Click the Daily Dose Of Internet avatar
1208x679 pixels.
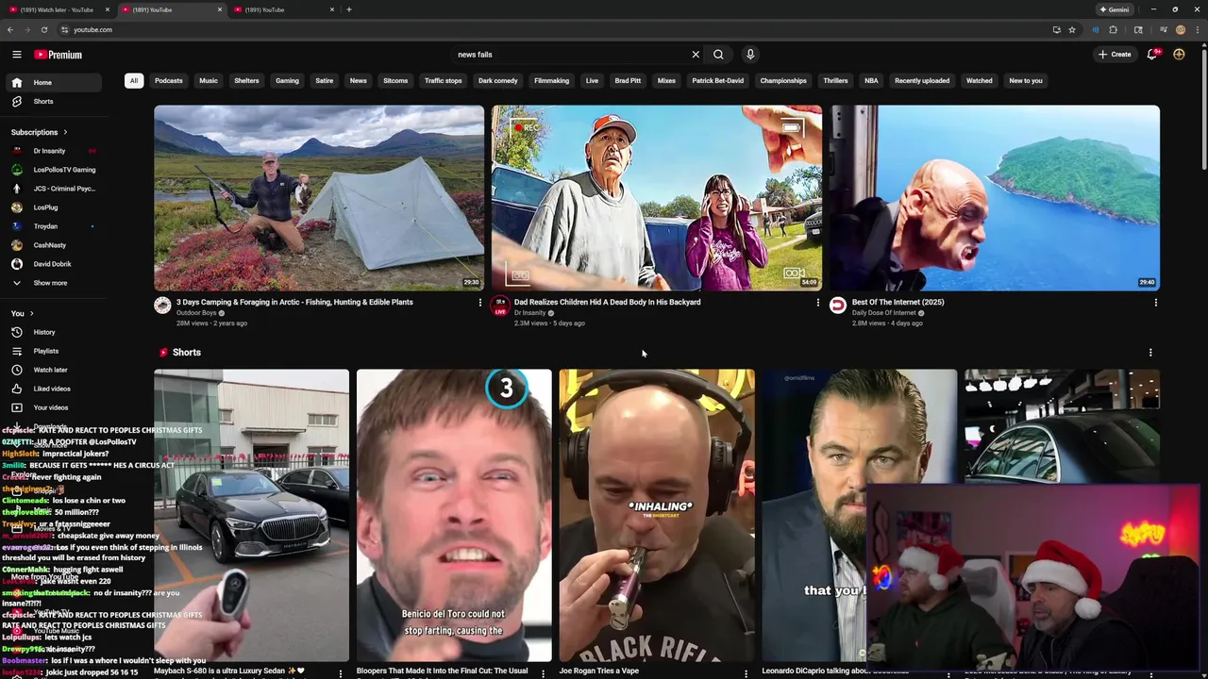pyautogui.click(x=838, y=305)
